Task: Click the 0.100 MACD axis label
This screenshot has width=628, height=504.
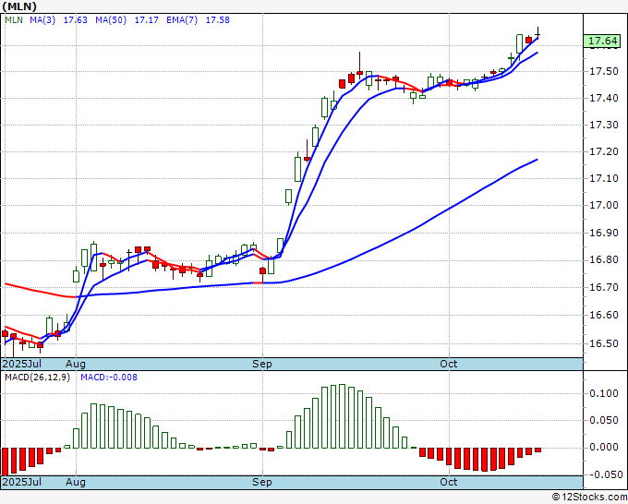Action: point(604,393)
